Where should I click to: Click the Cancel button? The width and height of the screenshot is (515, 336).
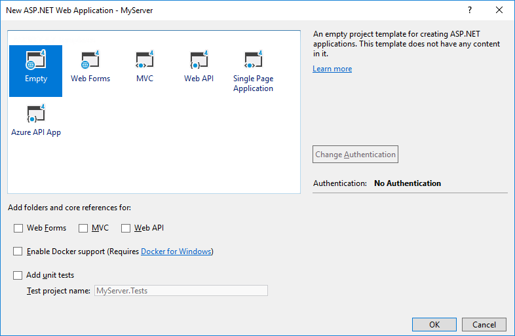coord(484,324)
